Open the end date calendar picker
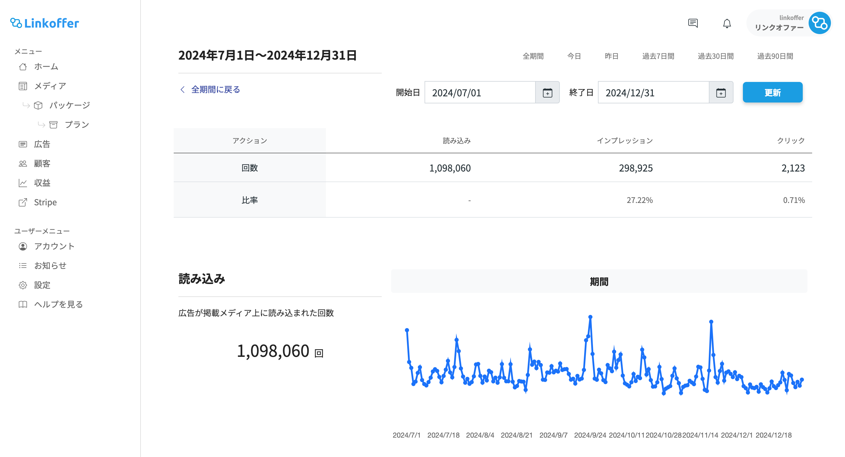This screenshot has width=845, height=457. tap(720, 93)
